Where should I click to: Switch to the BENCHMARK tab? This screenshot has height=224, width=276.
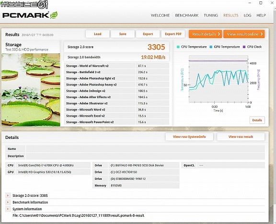pos(186,15)
